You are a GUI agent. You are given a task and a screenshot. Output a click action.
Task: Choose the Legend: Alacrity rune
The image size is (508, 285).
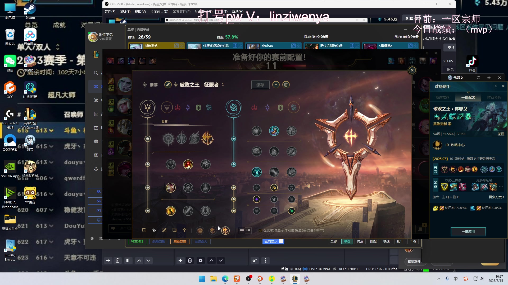pyautogui.click(x=171, y=188)
